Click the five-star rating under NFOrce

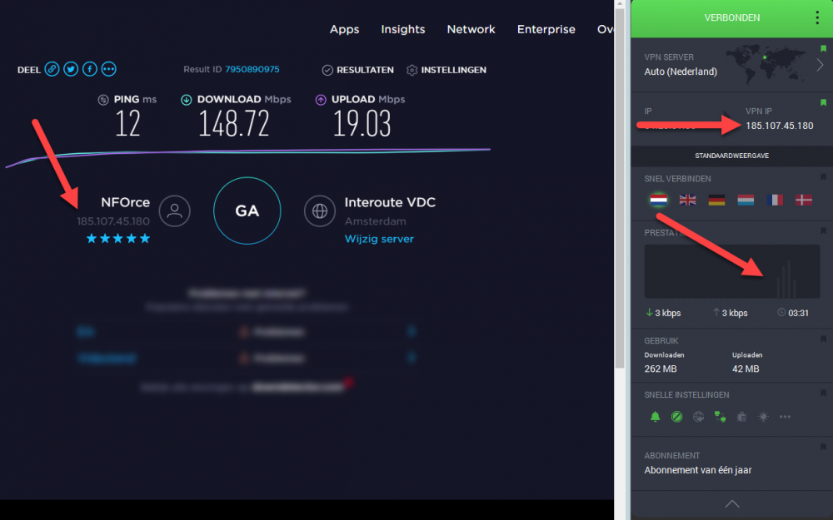pos(114,239)
